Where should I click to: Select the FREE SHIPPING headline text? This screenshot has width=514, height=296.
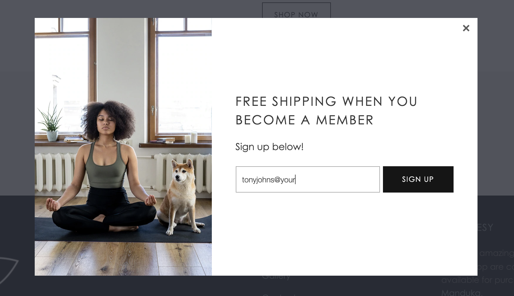click(x=326, y=111)
